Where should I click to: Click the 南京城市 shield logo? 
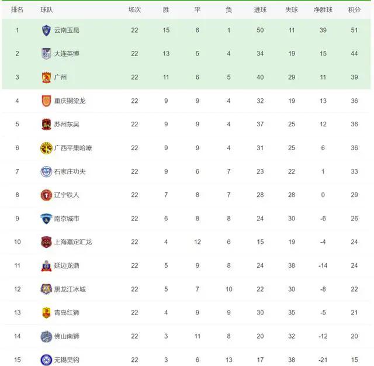46,219
